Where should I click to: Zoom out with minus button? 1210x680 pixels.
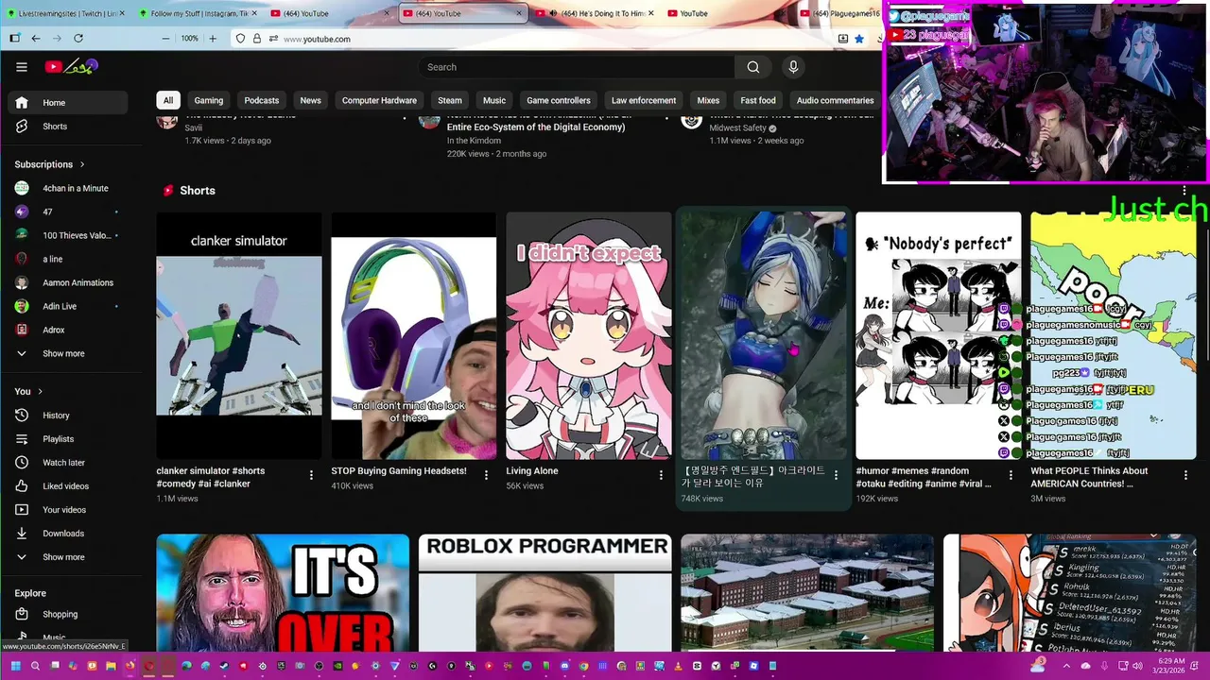coord(165,39)
